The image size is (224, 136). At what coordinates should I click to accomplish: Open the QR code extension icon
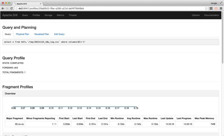click(x=211, y=9)
